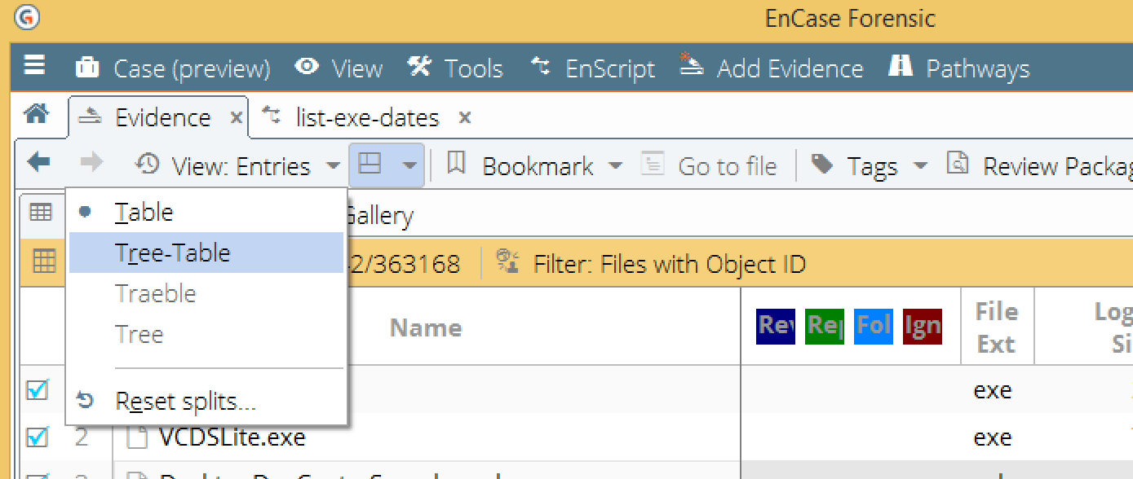The width and height of the screenshot is (1133, 479).
Task: Expand the Tags dropdown arrow
Action: tap(920, 166)
